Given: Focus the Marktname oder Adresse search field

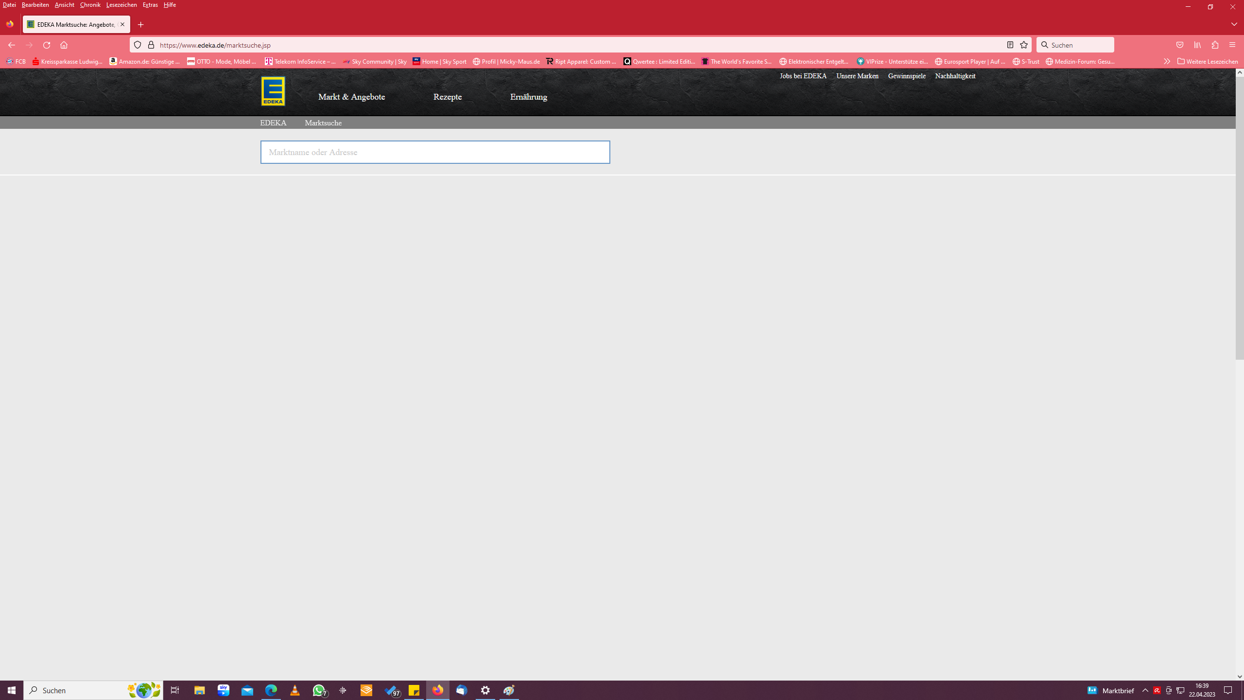Looking at the screenshot, I should [x=435, y=152].
